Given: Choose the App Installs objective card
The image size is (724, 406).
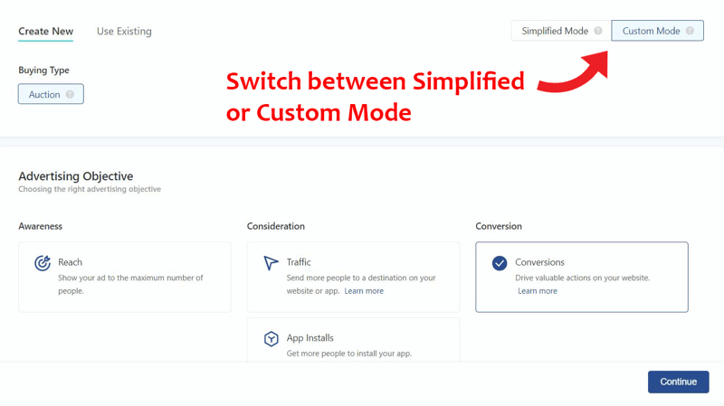Looking at the screenshot, I should point(353,340).
